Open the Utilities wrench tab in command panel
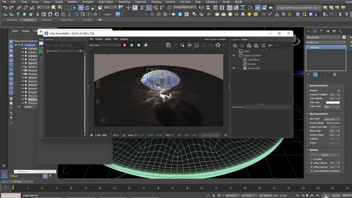This screenshot has width=352, height=198. point(340,31)
